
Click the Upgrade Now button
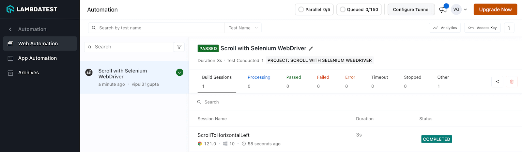(495, 9)
